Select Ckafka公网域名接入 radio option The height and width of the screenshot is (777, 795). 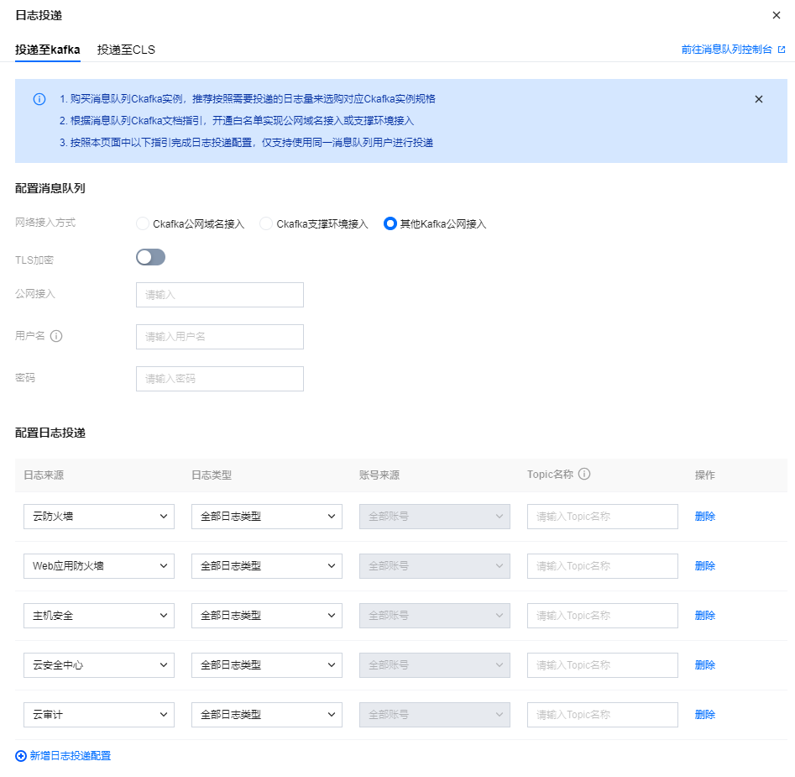[143, 223]
